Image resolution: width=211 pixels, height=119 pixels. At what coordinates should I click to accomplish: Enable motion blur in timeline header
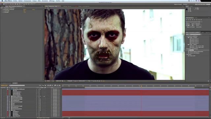pyautogui.click(x=52, y=85)
